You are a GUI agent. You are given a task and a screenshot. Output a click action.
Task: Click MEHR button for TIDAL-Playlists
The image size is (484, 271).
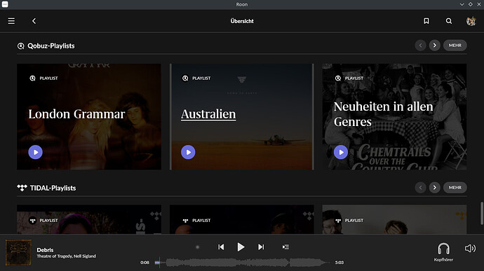[x=455, y=188]
